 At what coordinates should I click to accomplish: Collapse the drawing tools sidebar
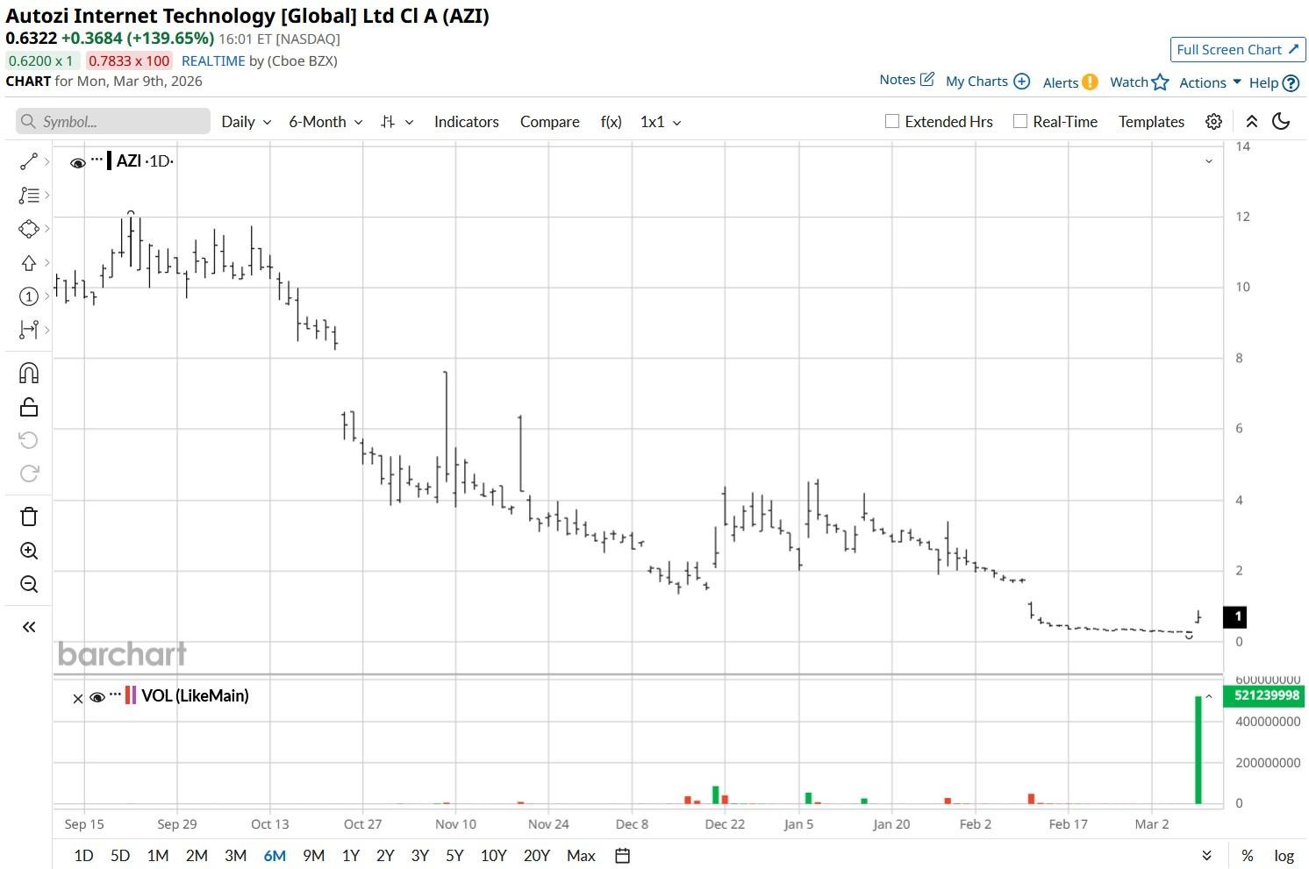(x=29, y=626)
